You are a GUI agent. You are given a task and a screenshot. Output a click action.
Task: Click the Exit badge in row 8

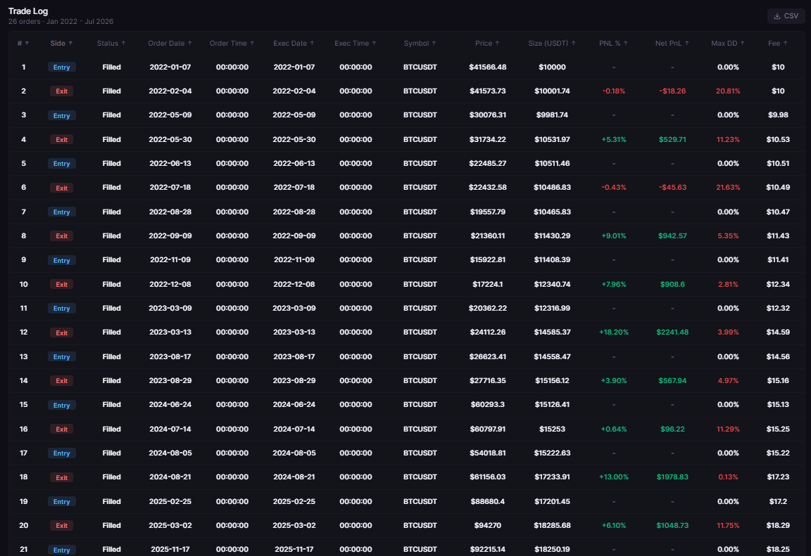(x=61, y=236)
